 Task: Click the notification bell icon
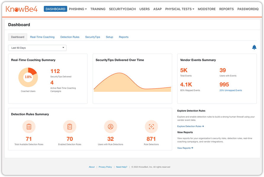[254, 47]
